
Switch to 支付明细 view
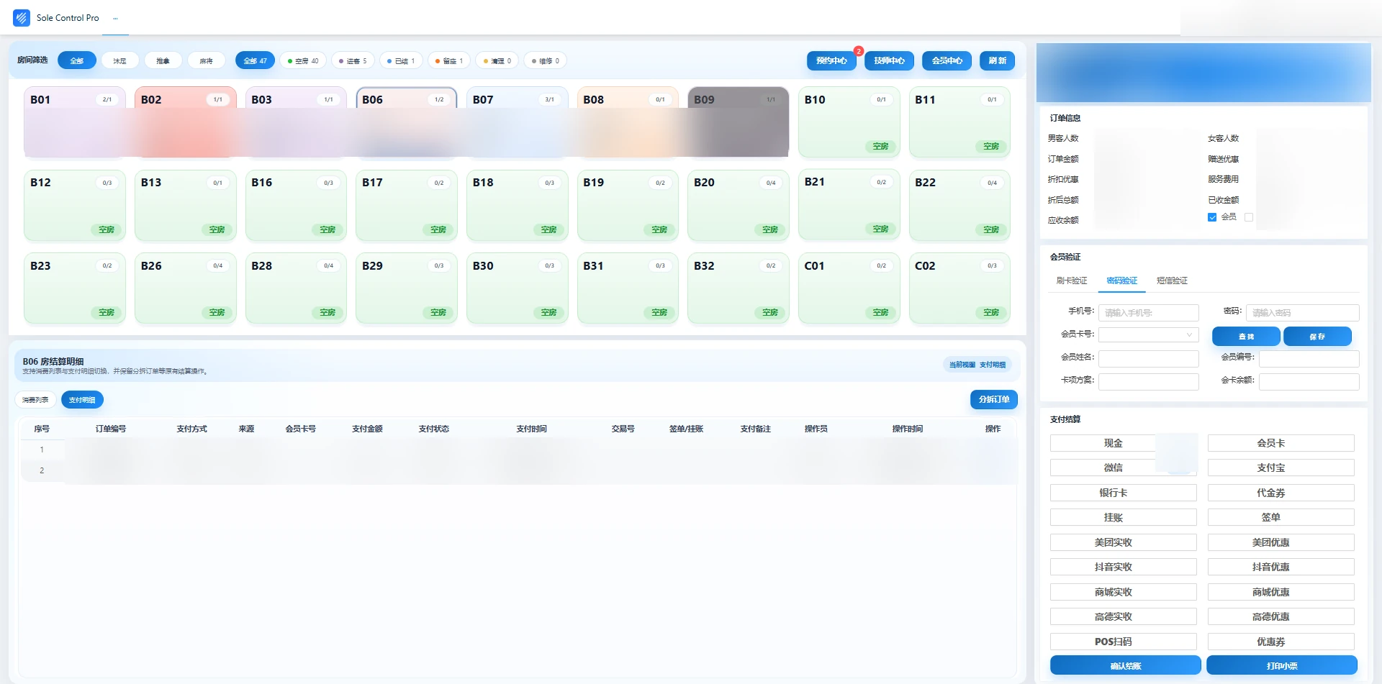coord(82,400)
